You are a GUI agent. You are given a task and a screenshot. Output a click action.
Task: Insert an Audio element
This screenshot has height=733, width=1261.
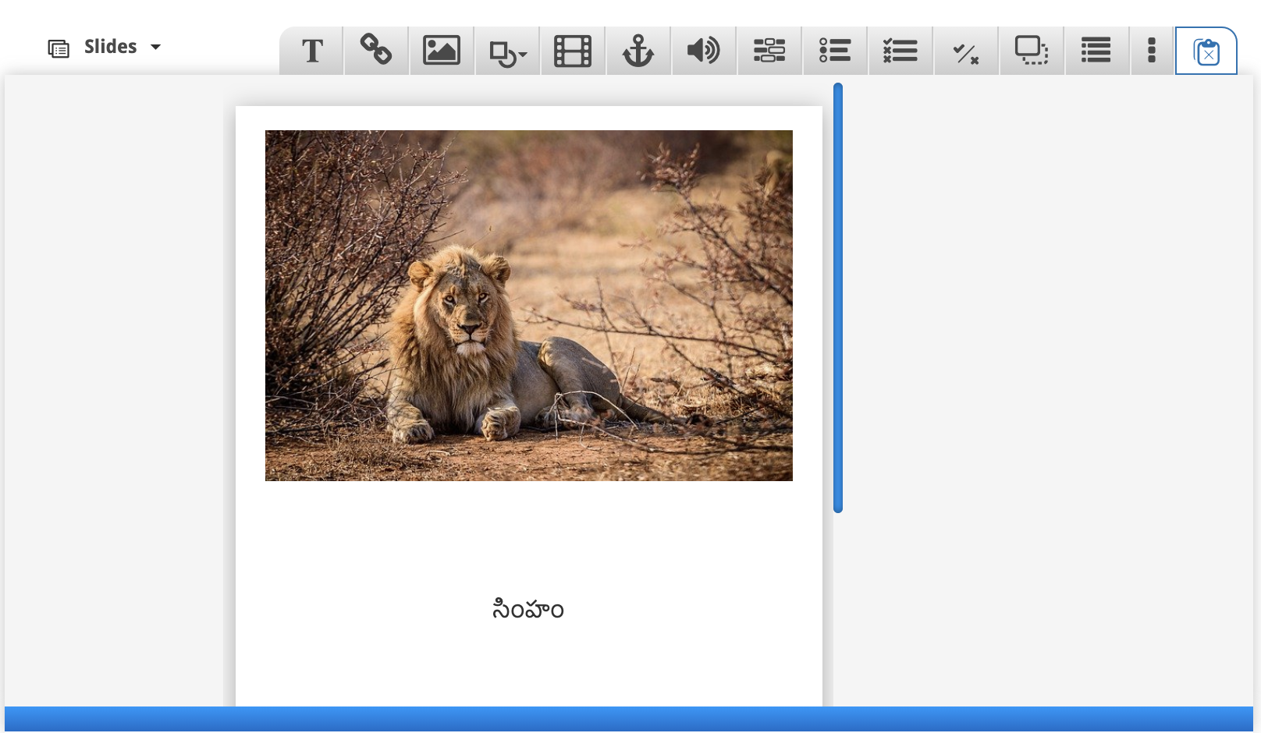704,51
